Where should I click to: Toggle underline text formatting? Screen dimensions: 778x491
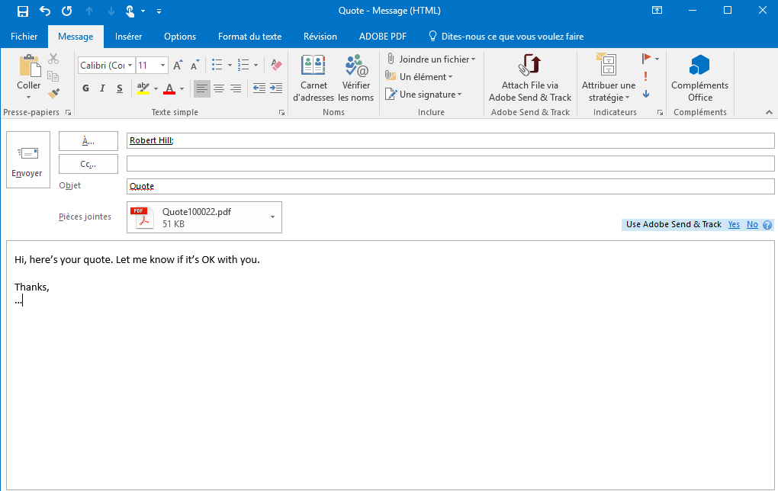click(120, 88)
